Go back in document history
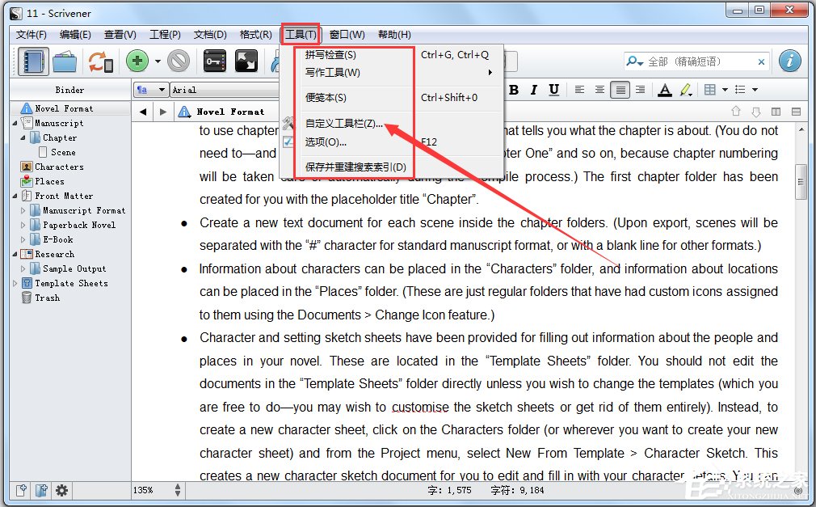The height and width of the screenshot is (507, 816). click(x=142, y=112)
